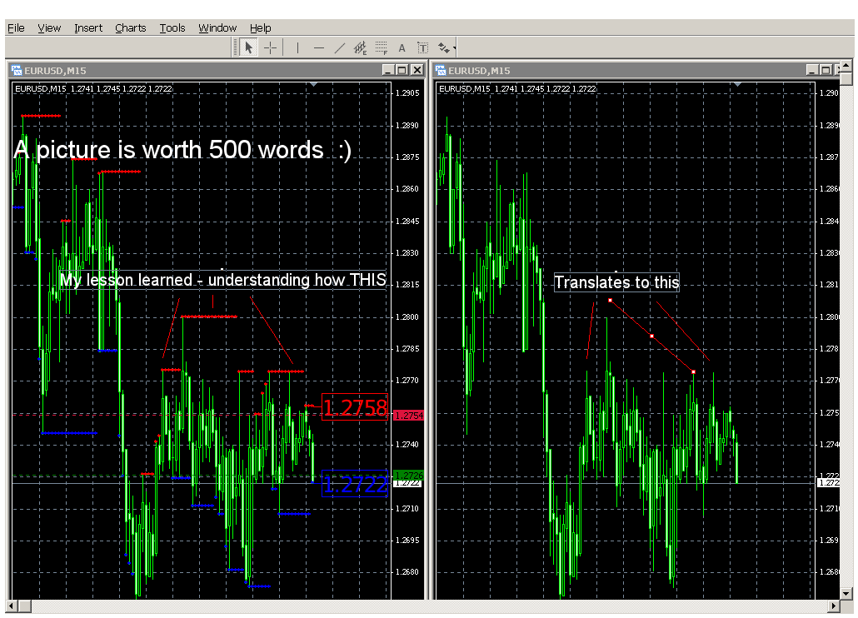Click the chart shift marker on left chart
This screenshot has width=858, height=618.
(313, 84)
